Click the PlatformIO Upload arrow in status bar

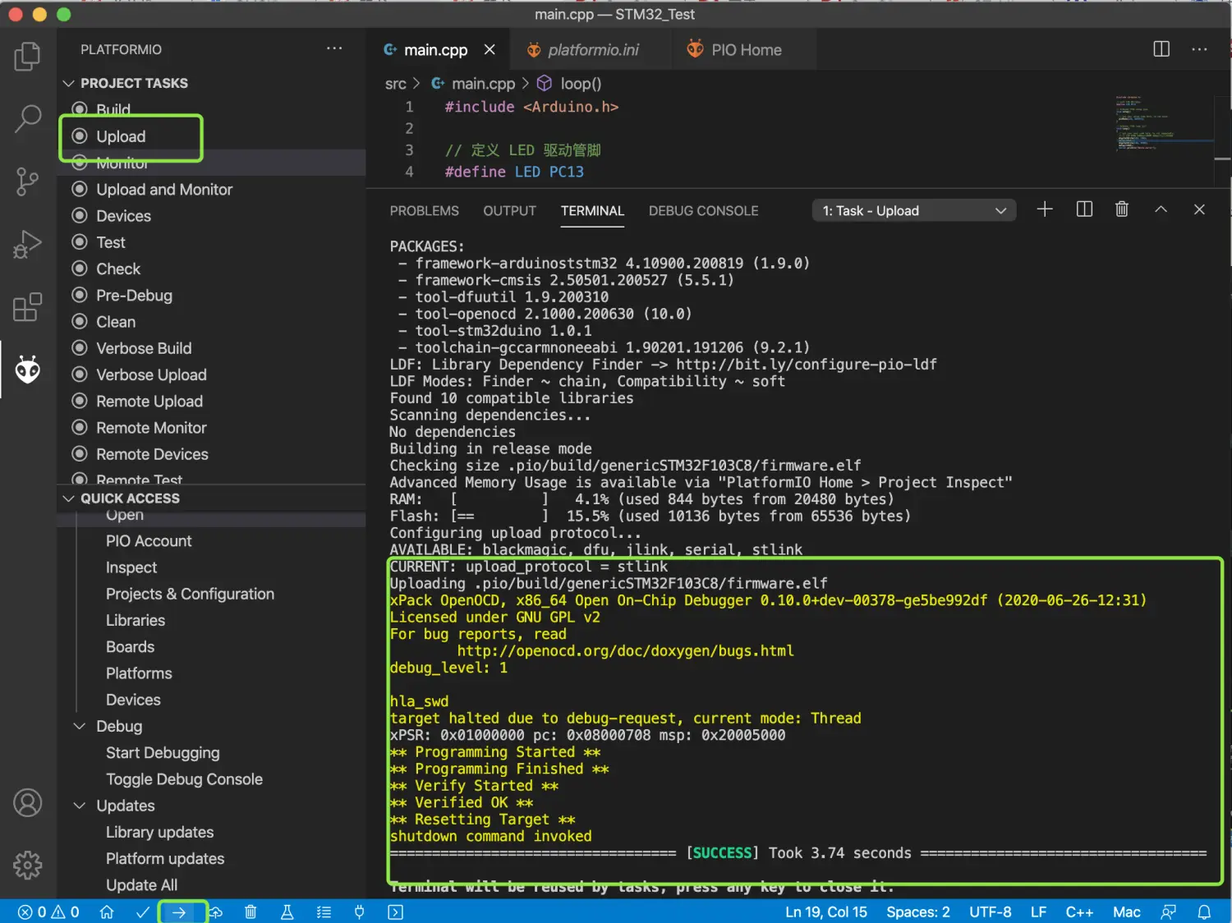click(179, 912)
